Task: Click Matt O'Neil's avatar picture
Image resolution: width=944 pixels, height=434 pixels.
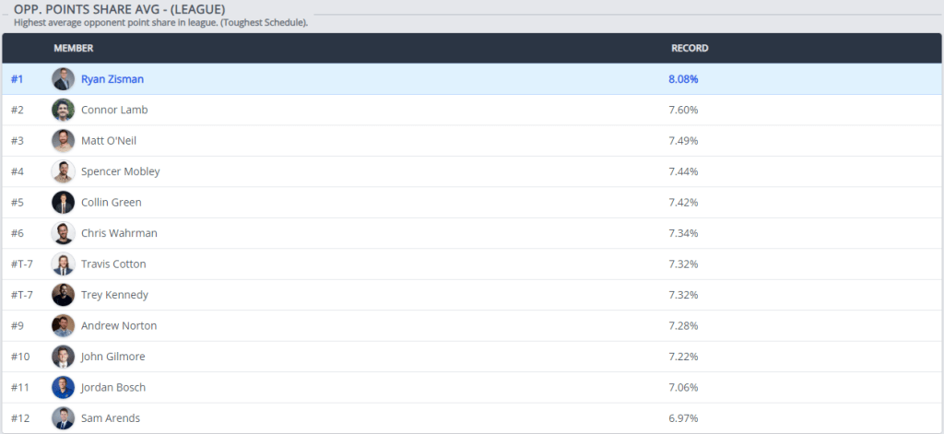Action: pyautogui.click(x=63, y=141)
